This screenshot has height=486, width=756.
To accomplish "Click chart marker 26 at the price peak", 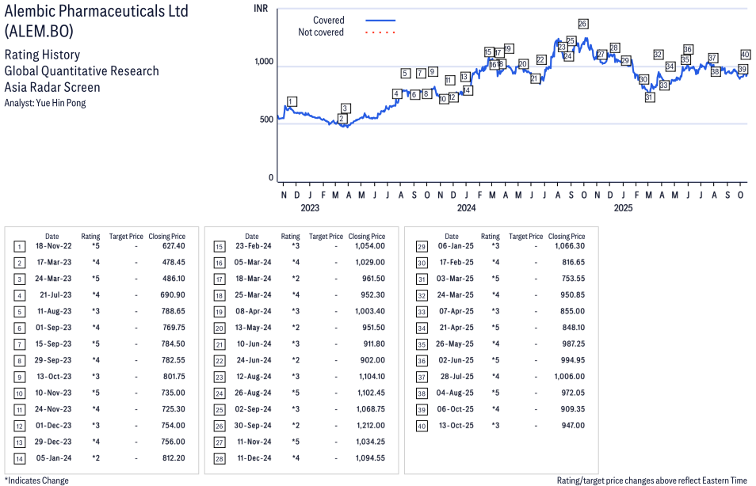I will (x=583, y=24).
